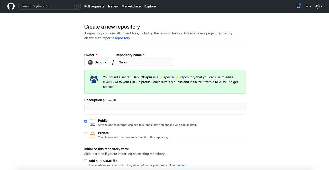Go to the Marketplace
This screenshot has height=170, width=329.
pyautogui.click(x=131, y=6)
